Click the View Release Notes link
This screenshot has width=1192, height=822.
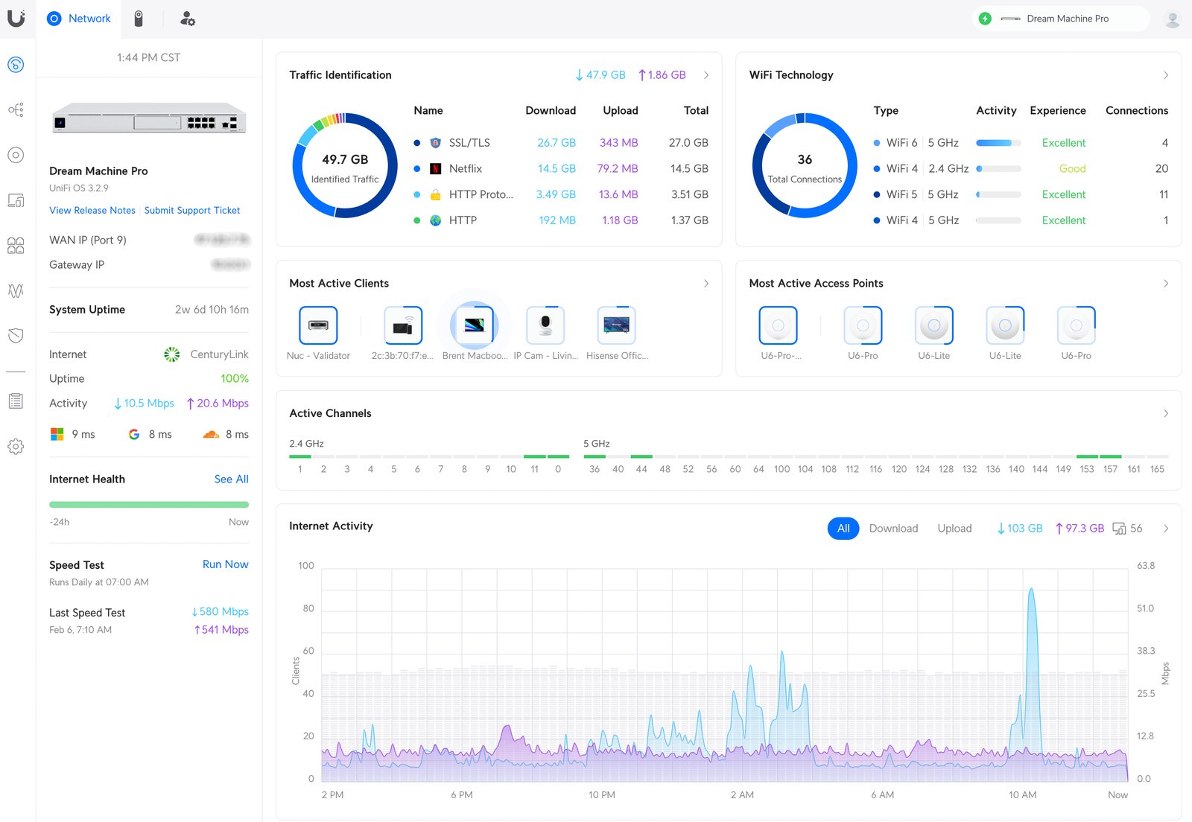click(x=92, y=211)
